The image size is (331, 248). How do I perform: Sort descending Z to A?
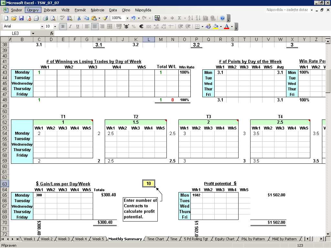pos(198,18)
